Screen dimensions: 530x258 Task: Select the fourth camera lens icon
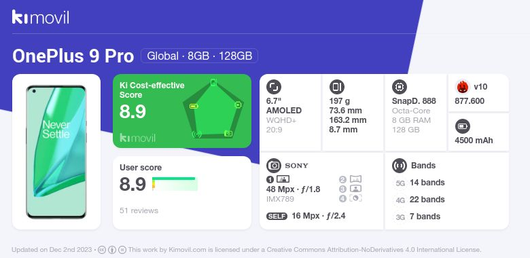(351, 198)
